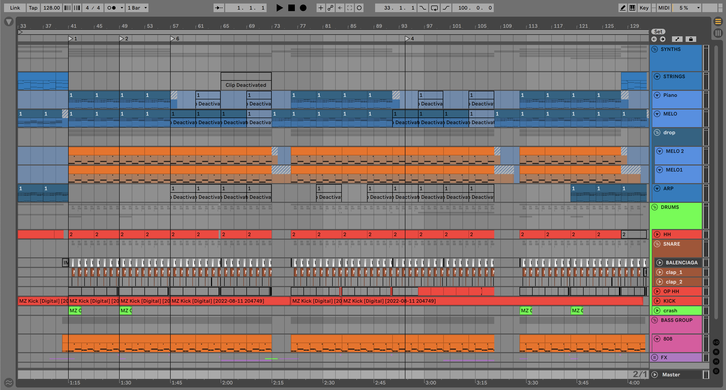726x390 pixels.
Task: Toggle the Link sync button
Action: 15,8
